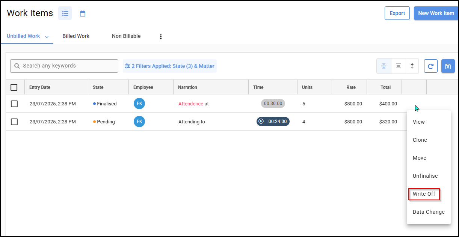Click the Work Items page title
Viewport: 459px width, 237px height.
click(30, 13)
